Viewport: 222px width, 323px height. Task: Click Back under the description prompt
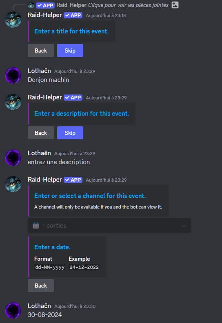pos(41,133)
